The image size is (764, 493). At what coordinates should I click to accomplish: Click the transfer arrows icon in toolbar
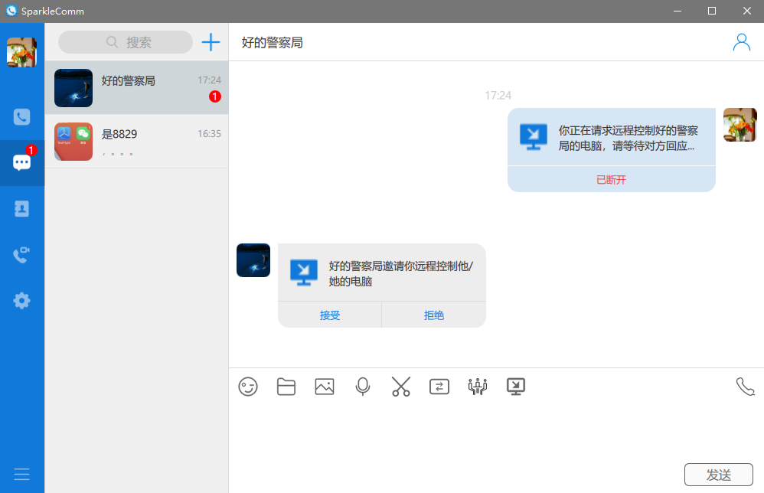coord(439,387)
